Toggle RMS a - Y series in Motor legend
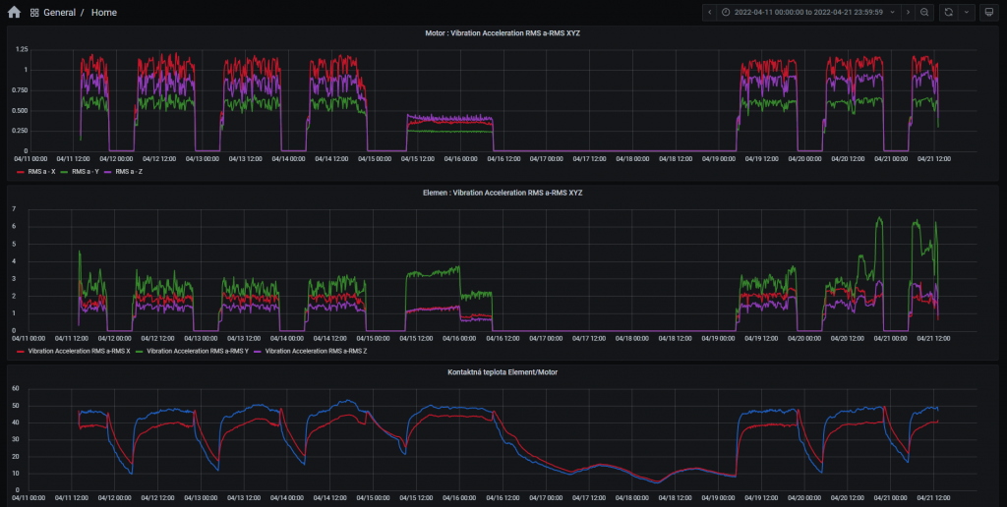 click(86, 171)
